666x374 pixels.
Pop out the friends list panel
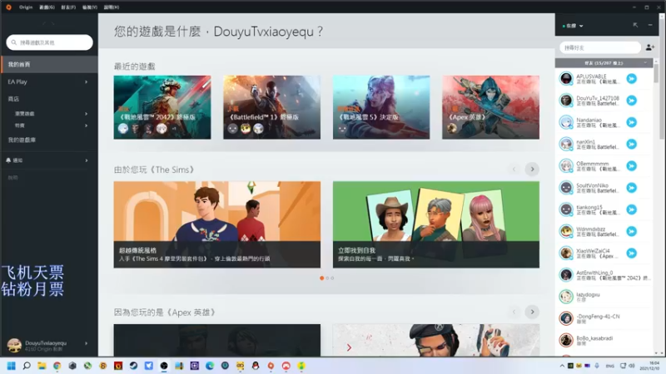pos(635,26)
